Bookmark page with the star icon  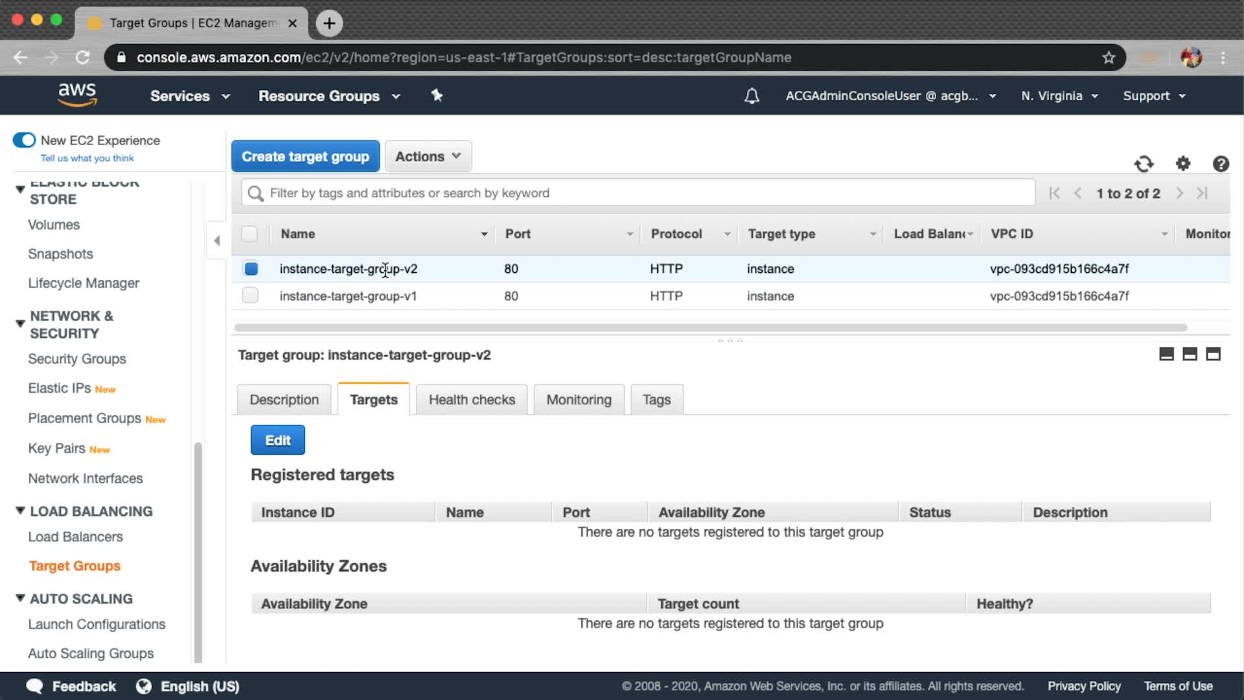pyautogui.click(x=1109, y=58)
